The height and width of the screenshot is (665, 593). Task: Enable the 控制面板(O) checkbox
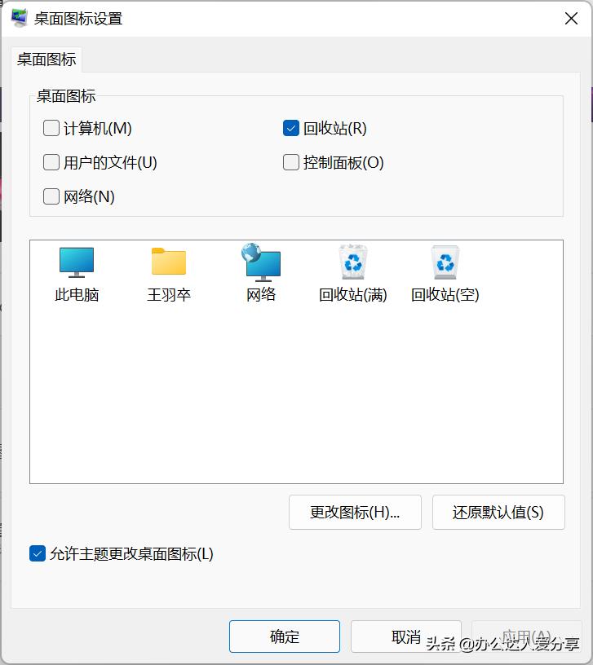coord(290,162)
